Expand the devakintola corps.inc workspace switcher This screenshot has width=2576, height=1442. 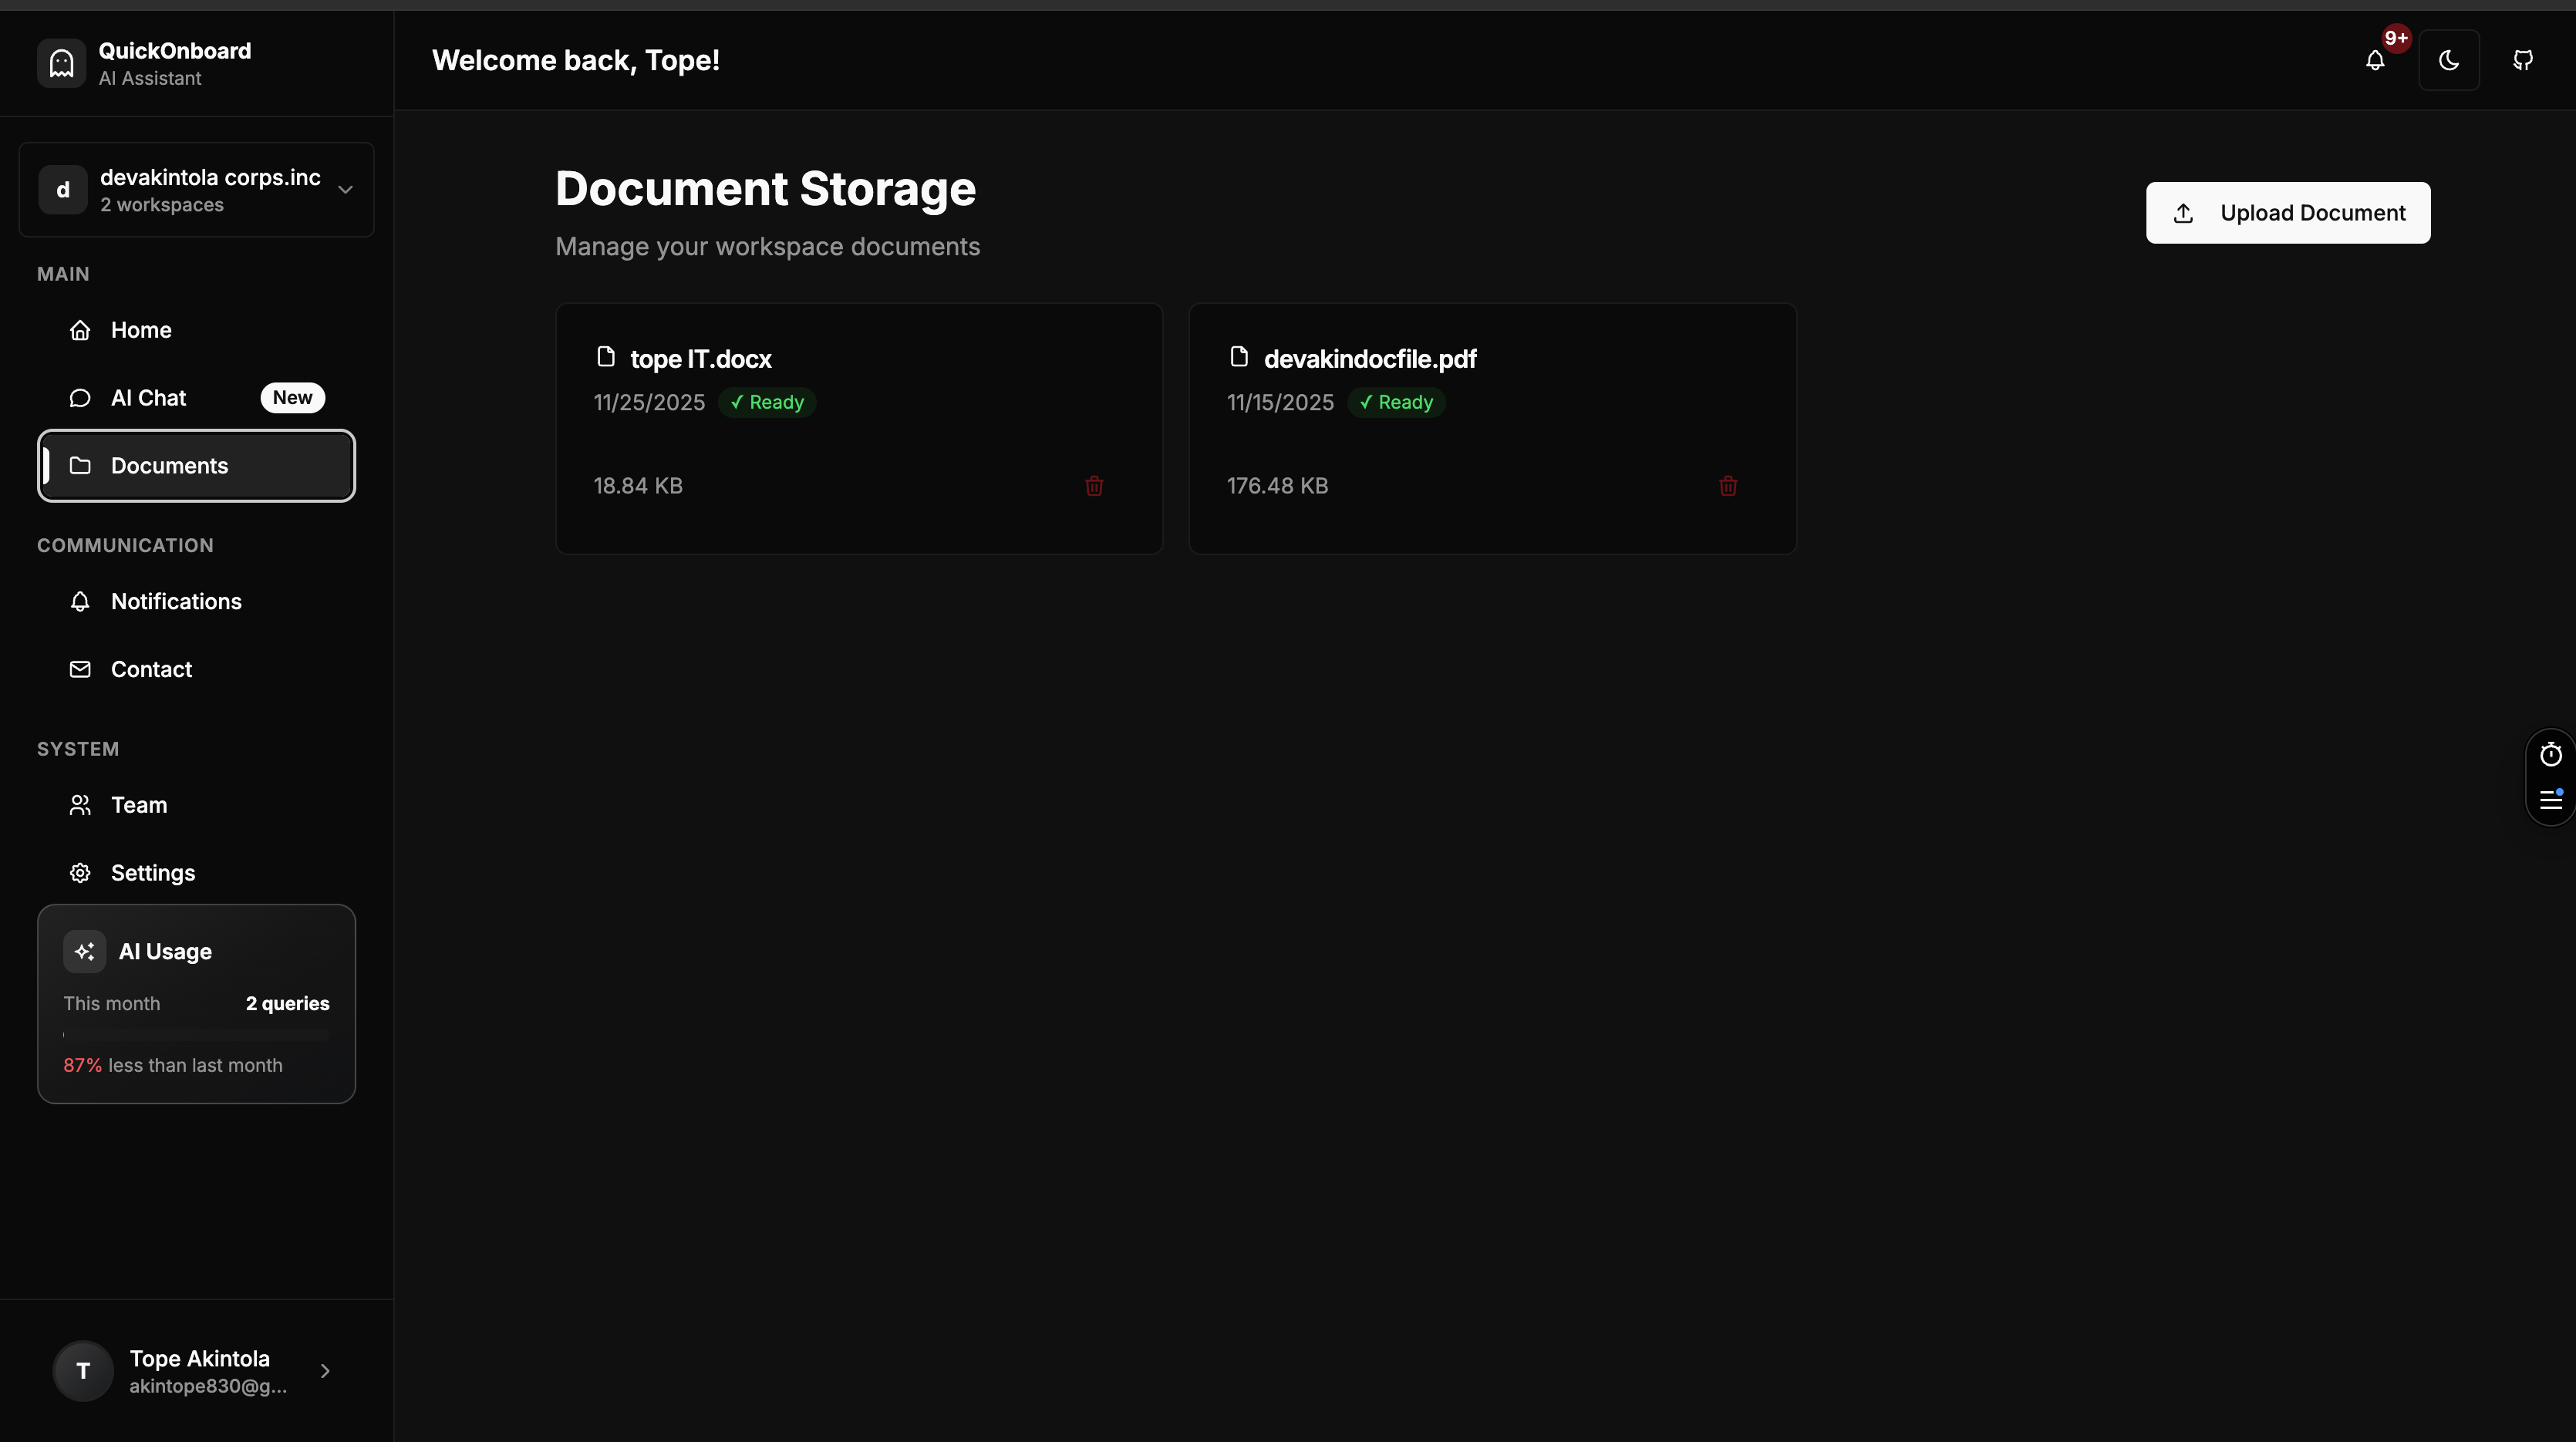197,190
